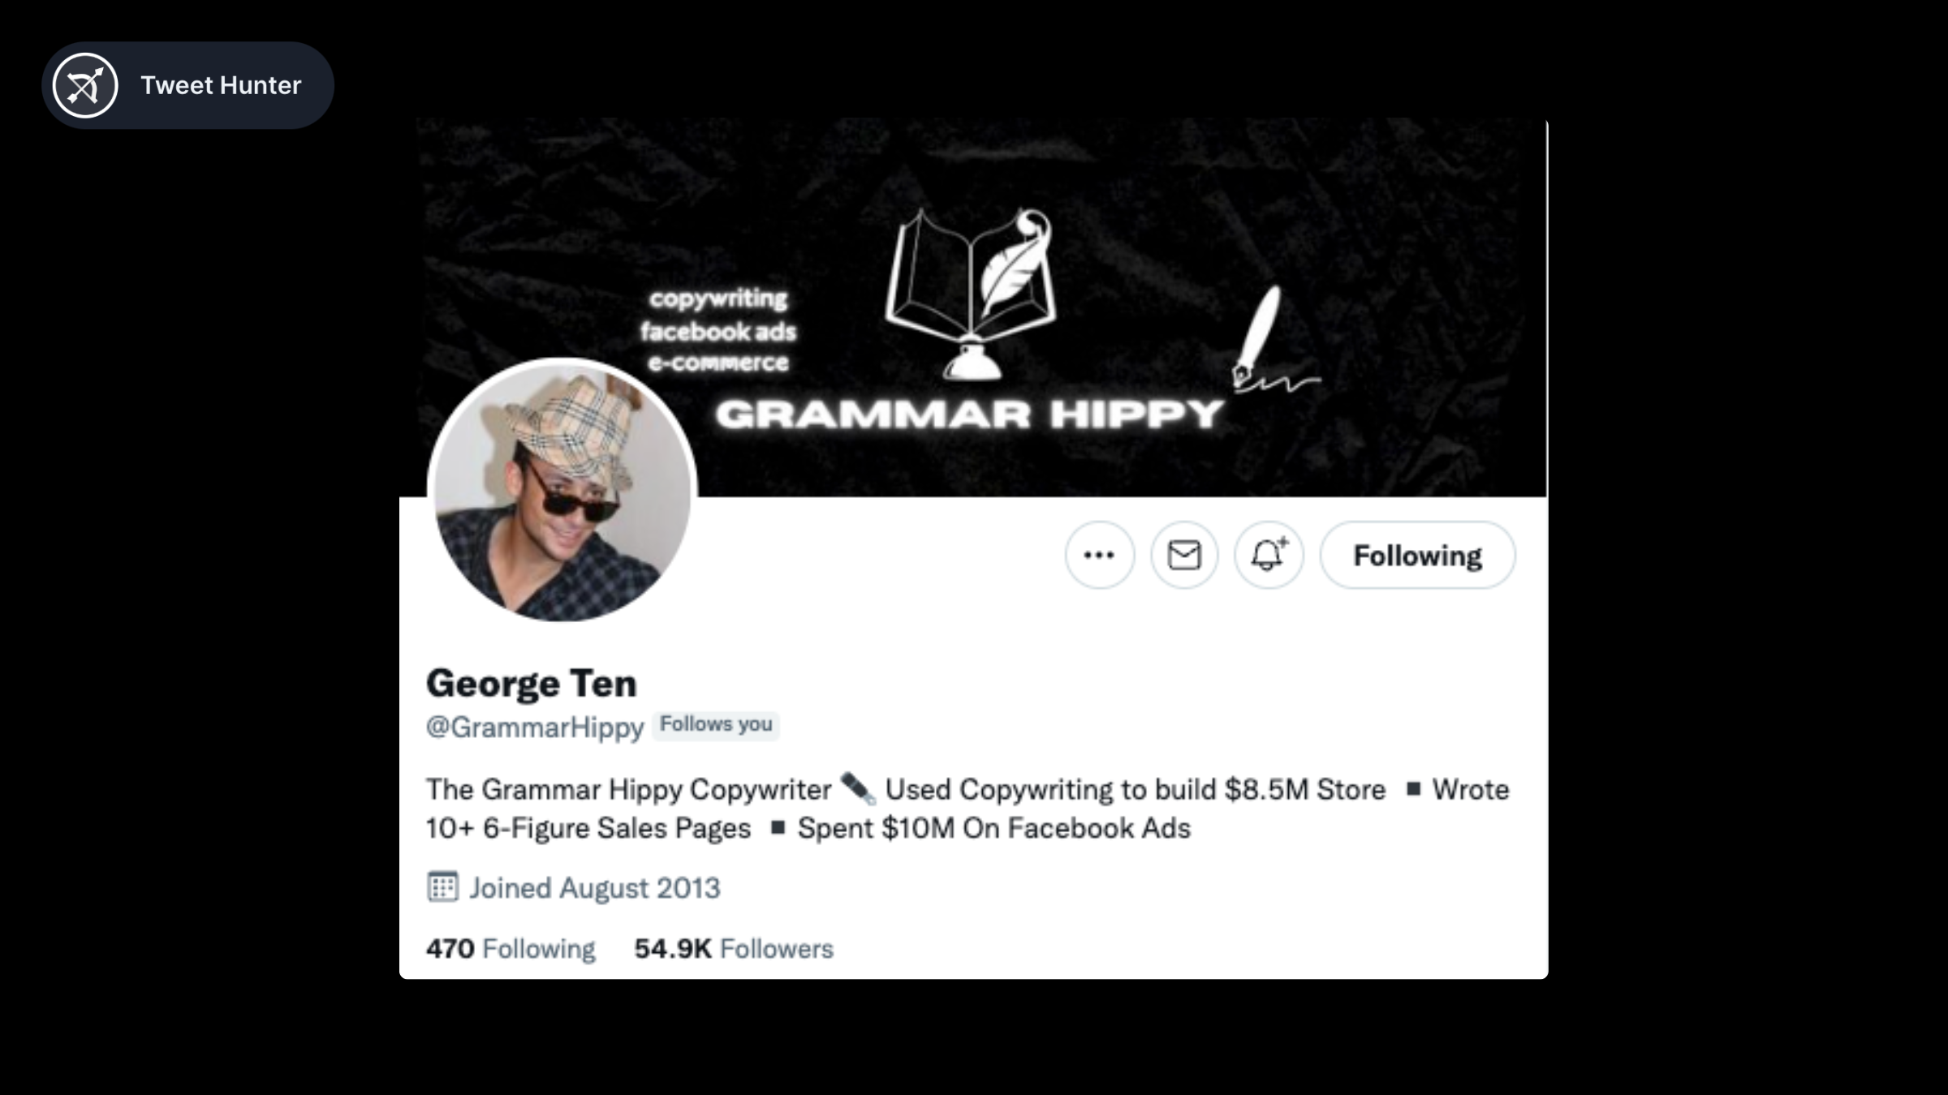Click the open book quill logo
The image size is (1948, 1095).
[x=971, y=294]
